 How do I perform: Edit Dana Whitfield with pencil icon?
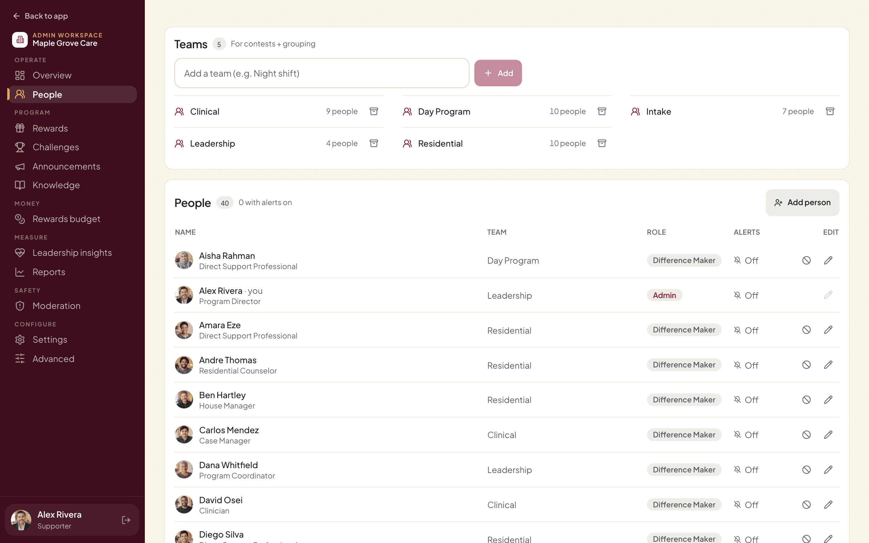(828, 470)
